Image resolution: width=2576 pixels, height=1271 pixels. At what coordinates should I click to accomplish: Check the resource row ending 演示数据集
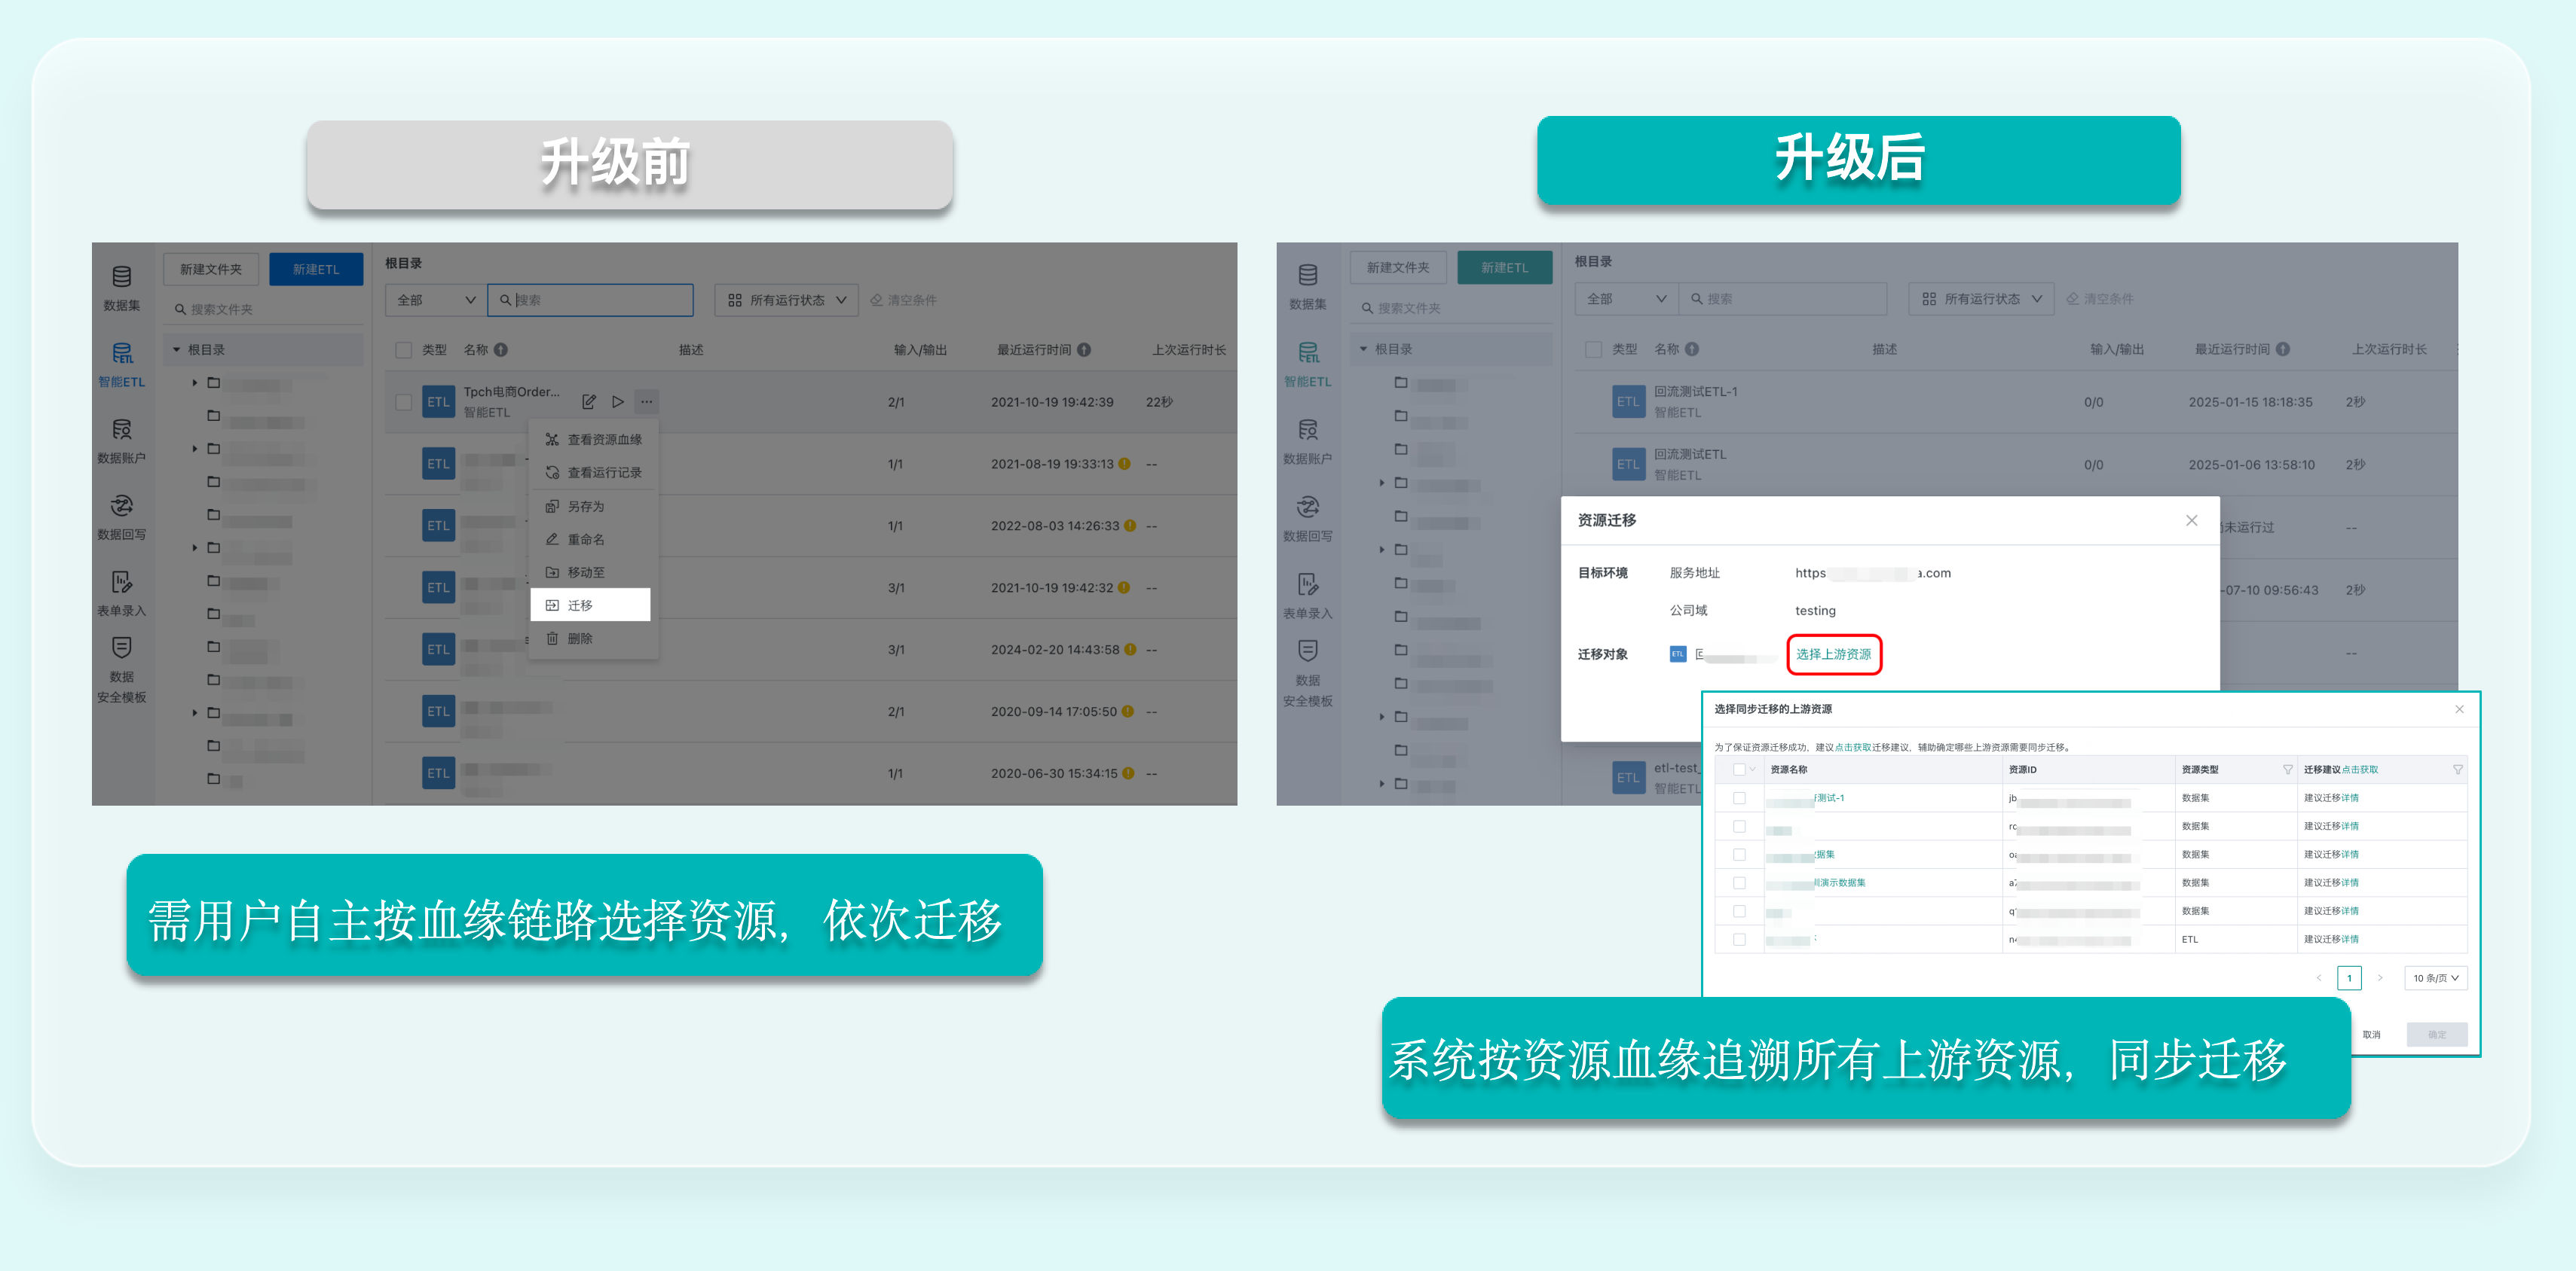(x=1739, y=883)
